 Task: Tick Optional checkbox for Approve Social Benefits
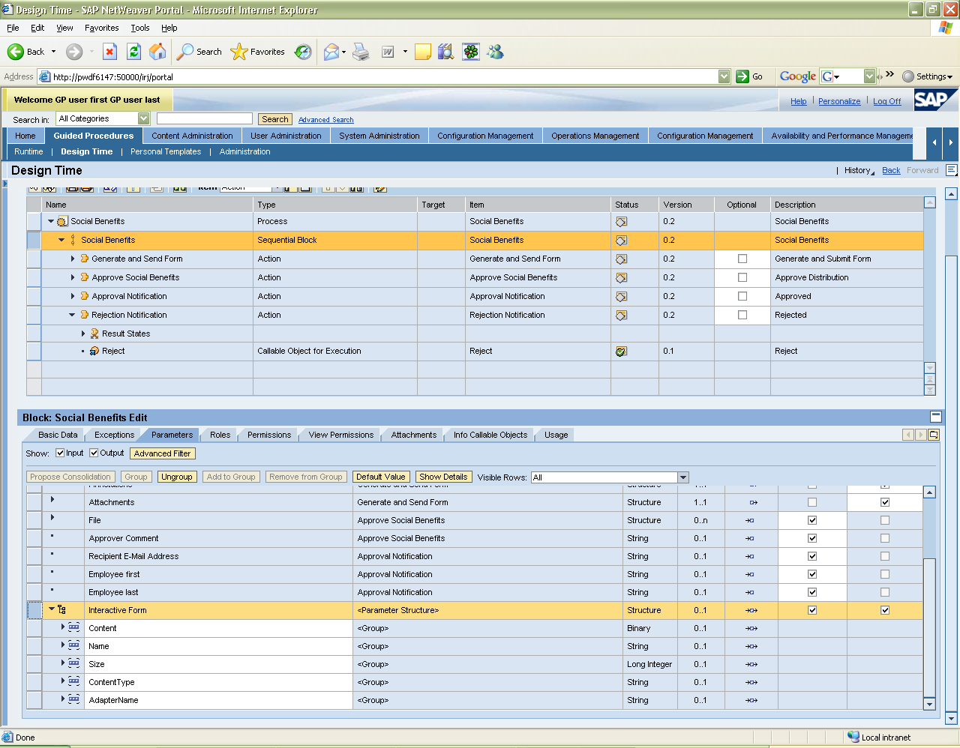click(742, 277)
